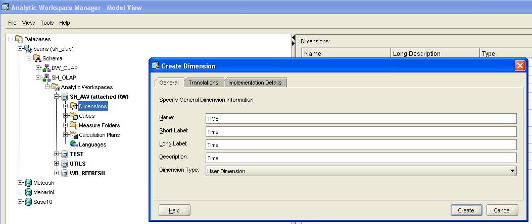Click the Type column header
Image resolution: width=532 pixels, height=224 pixels.
[506, 53]
